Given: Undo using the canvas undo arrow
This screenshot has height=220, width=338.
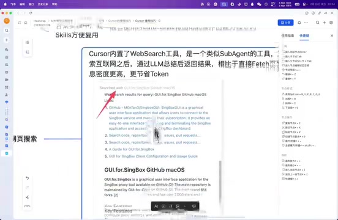Looking at the screenshot, I should point(28,178).
